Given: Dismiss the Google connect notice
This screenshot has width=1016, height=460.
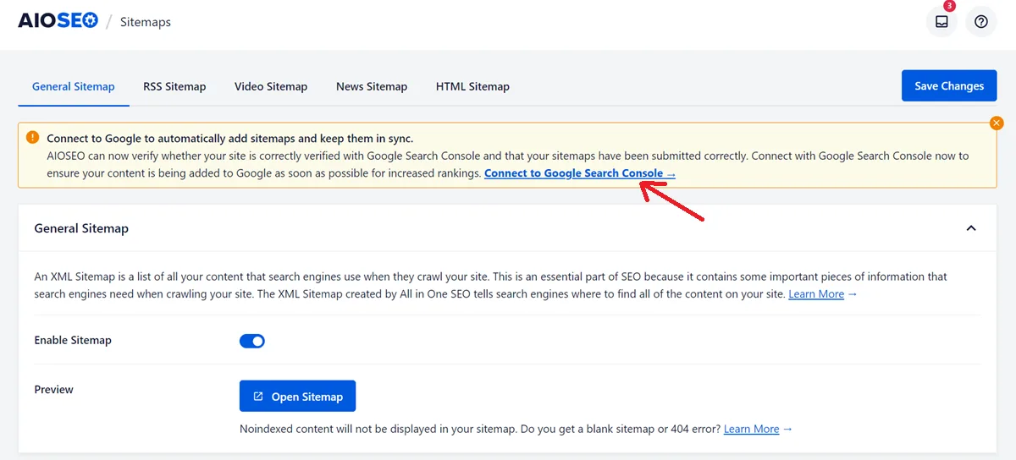Looking at the screenshot, I should 997,123.
